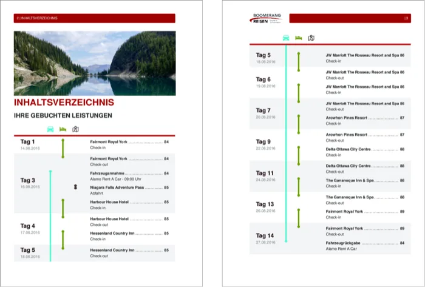The height and width of the screenshot is (287, 425).
Task: Click the bed icon on the left page
Action: [63, 129]
